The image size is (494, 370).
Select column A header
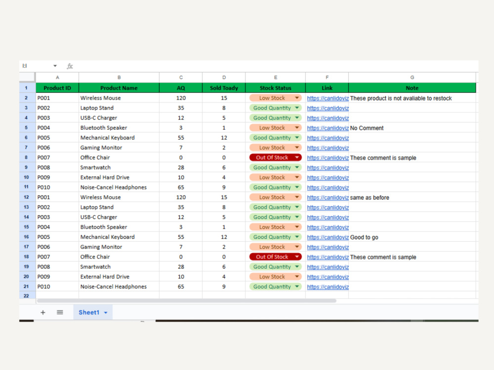pyautogui.click(x=57, y=77)
